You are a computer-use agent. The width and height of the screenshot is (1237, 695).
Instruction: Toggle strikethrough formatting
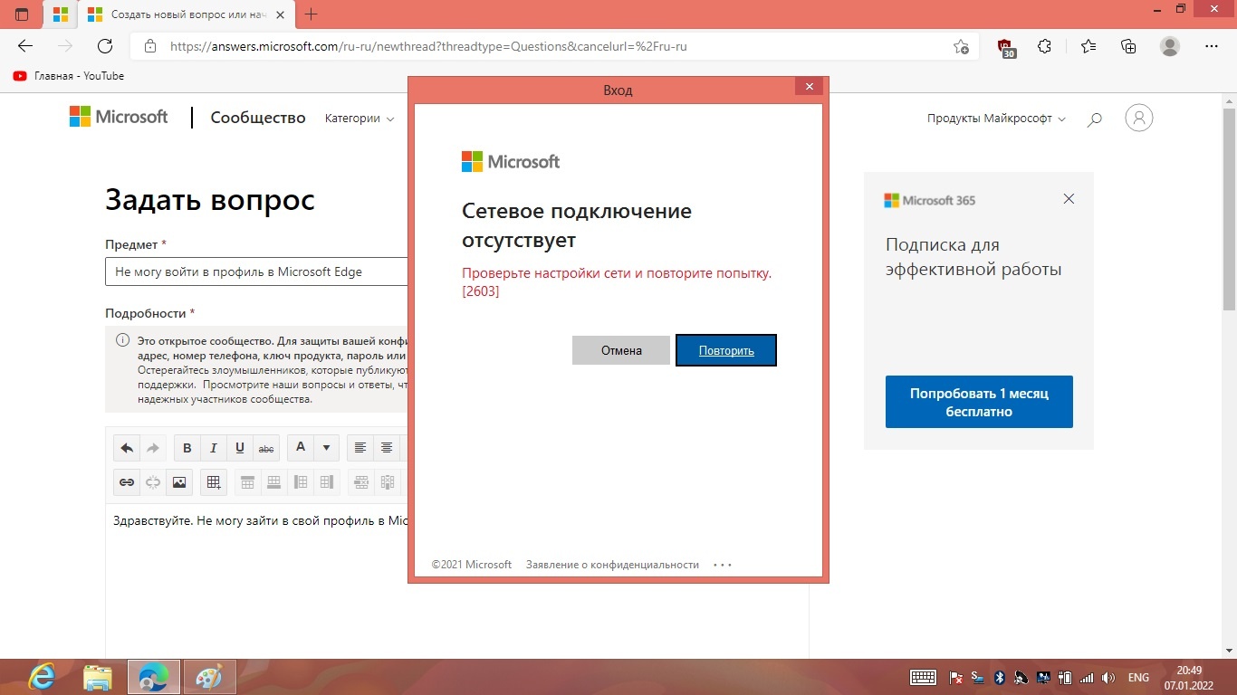(x=266, y=448)
